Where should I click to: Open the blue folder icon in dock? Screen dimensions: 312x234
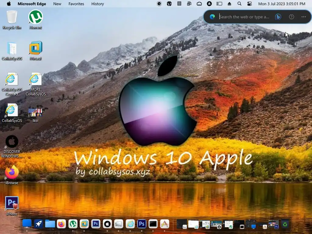pos(50,224)
